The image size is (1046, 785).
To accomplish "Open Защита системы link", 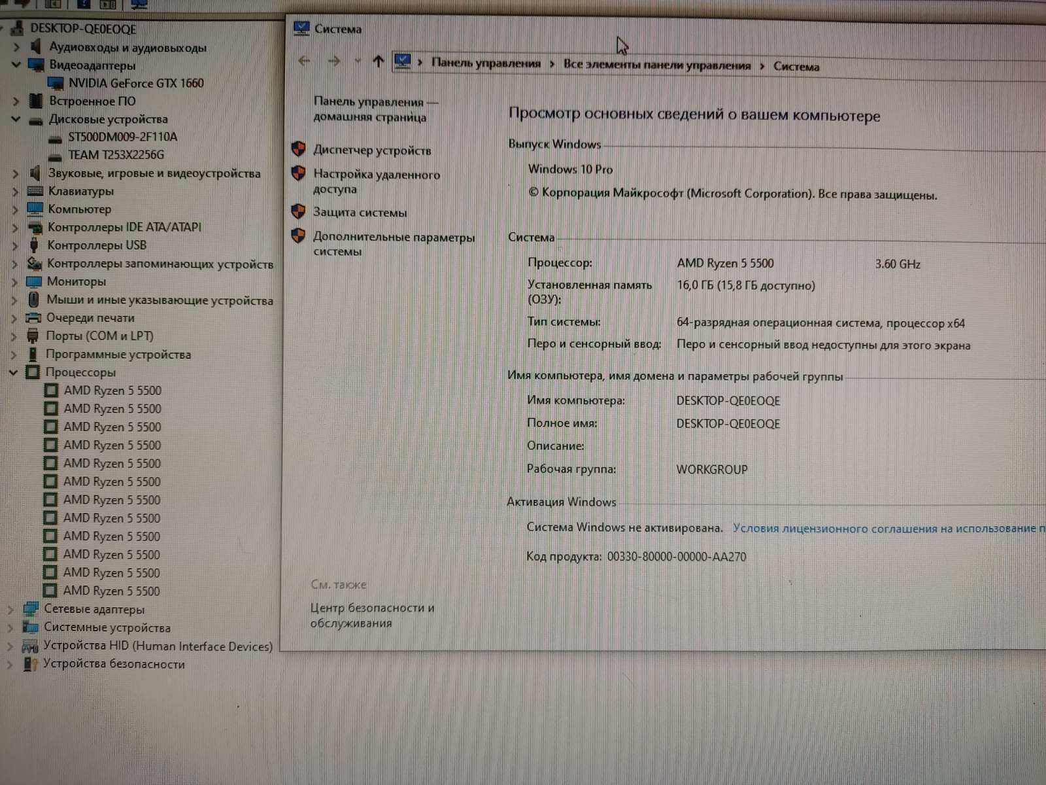I will [360, 213].
